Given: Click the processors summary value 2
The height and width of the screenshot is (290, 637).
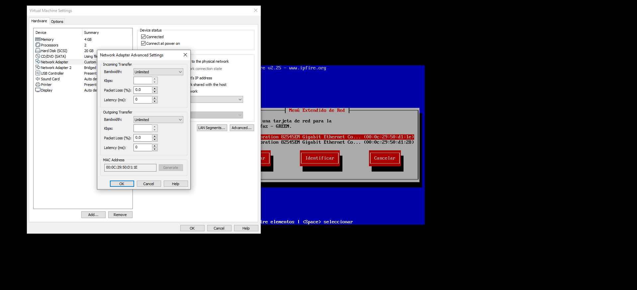Looking at the screenshot, I should pos(85,45).
